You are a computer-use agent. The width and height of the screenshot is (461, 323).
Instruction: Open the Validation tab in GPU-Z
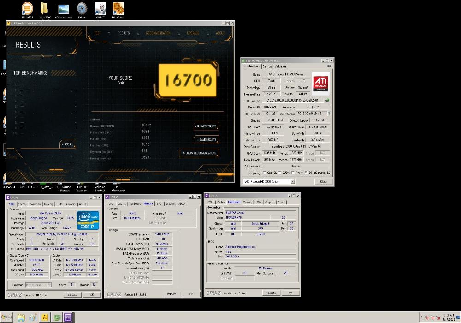click(280, 66)
